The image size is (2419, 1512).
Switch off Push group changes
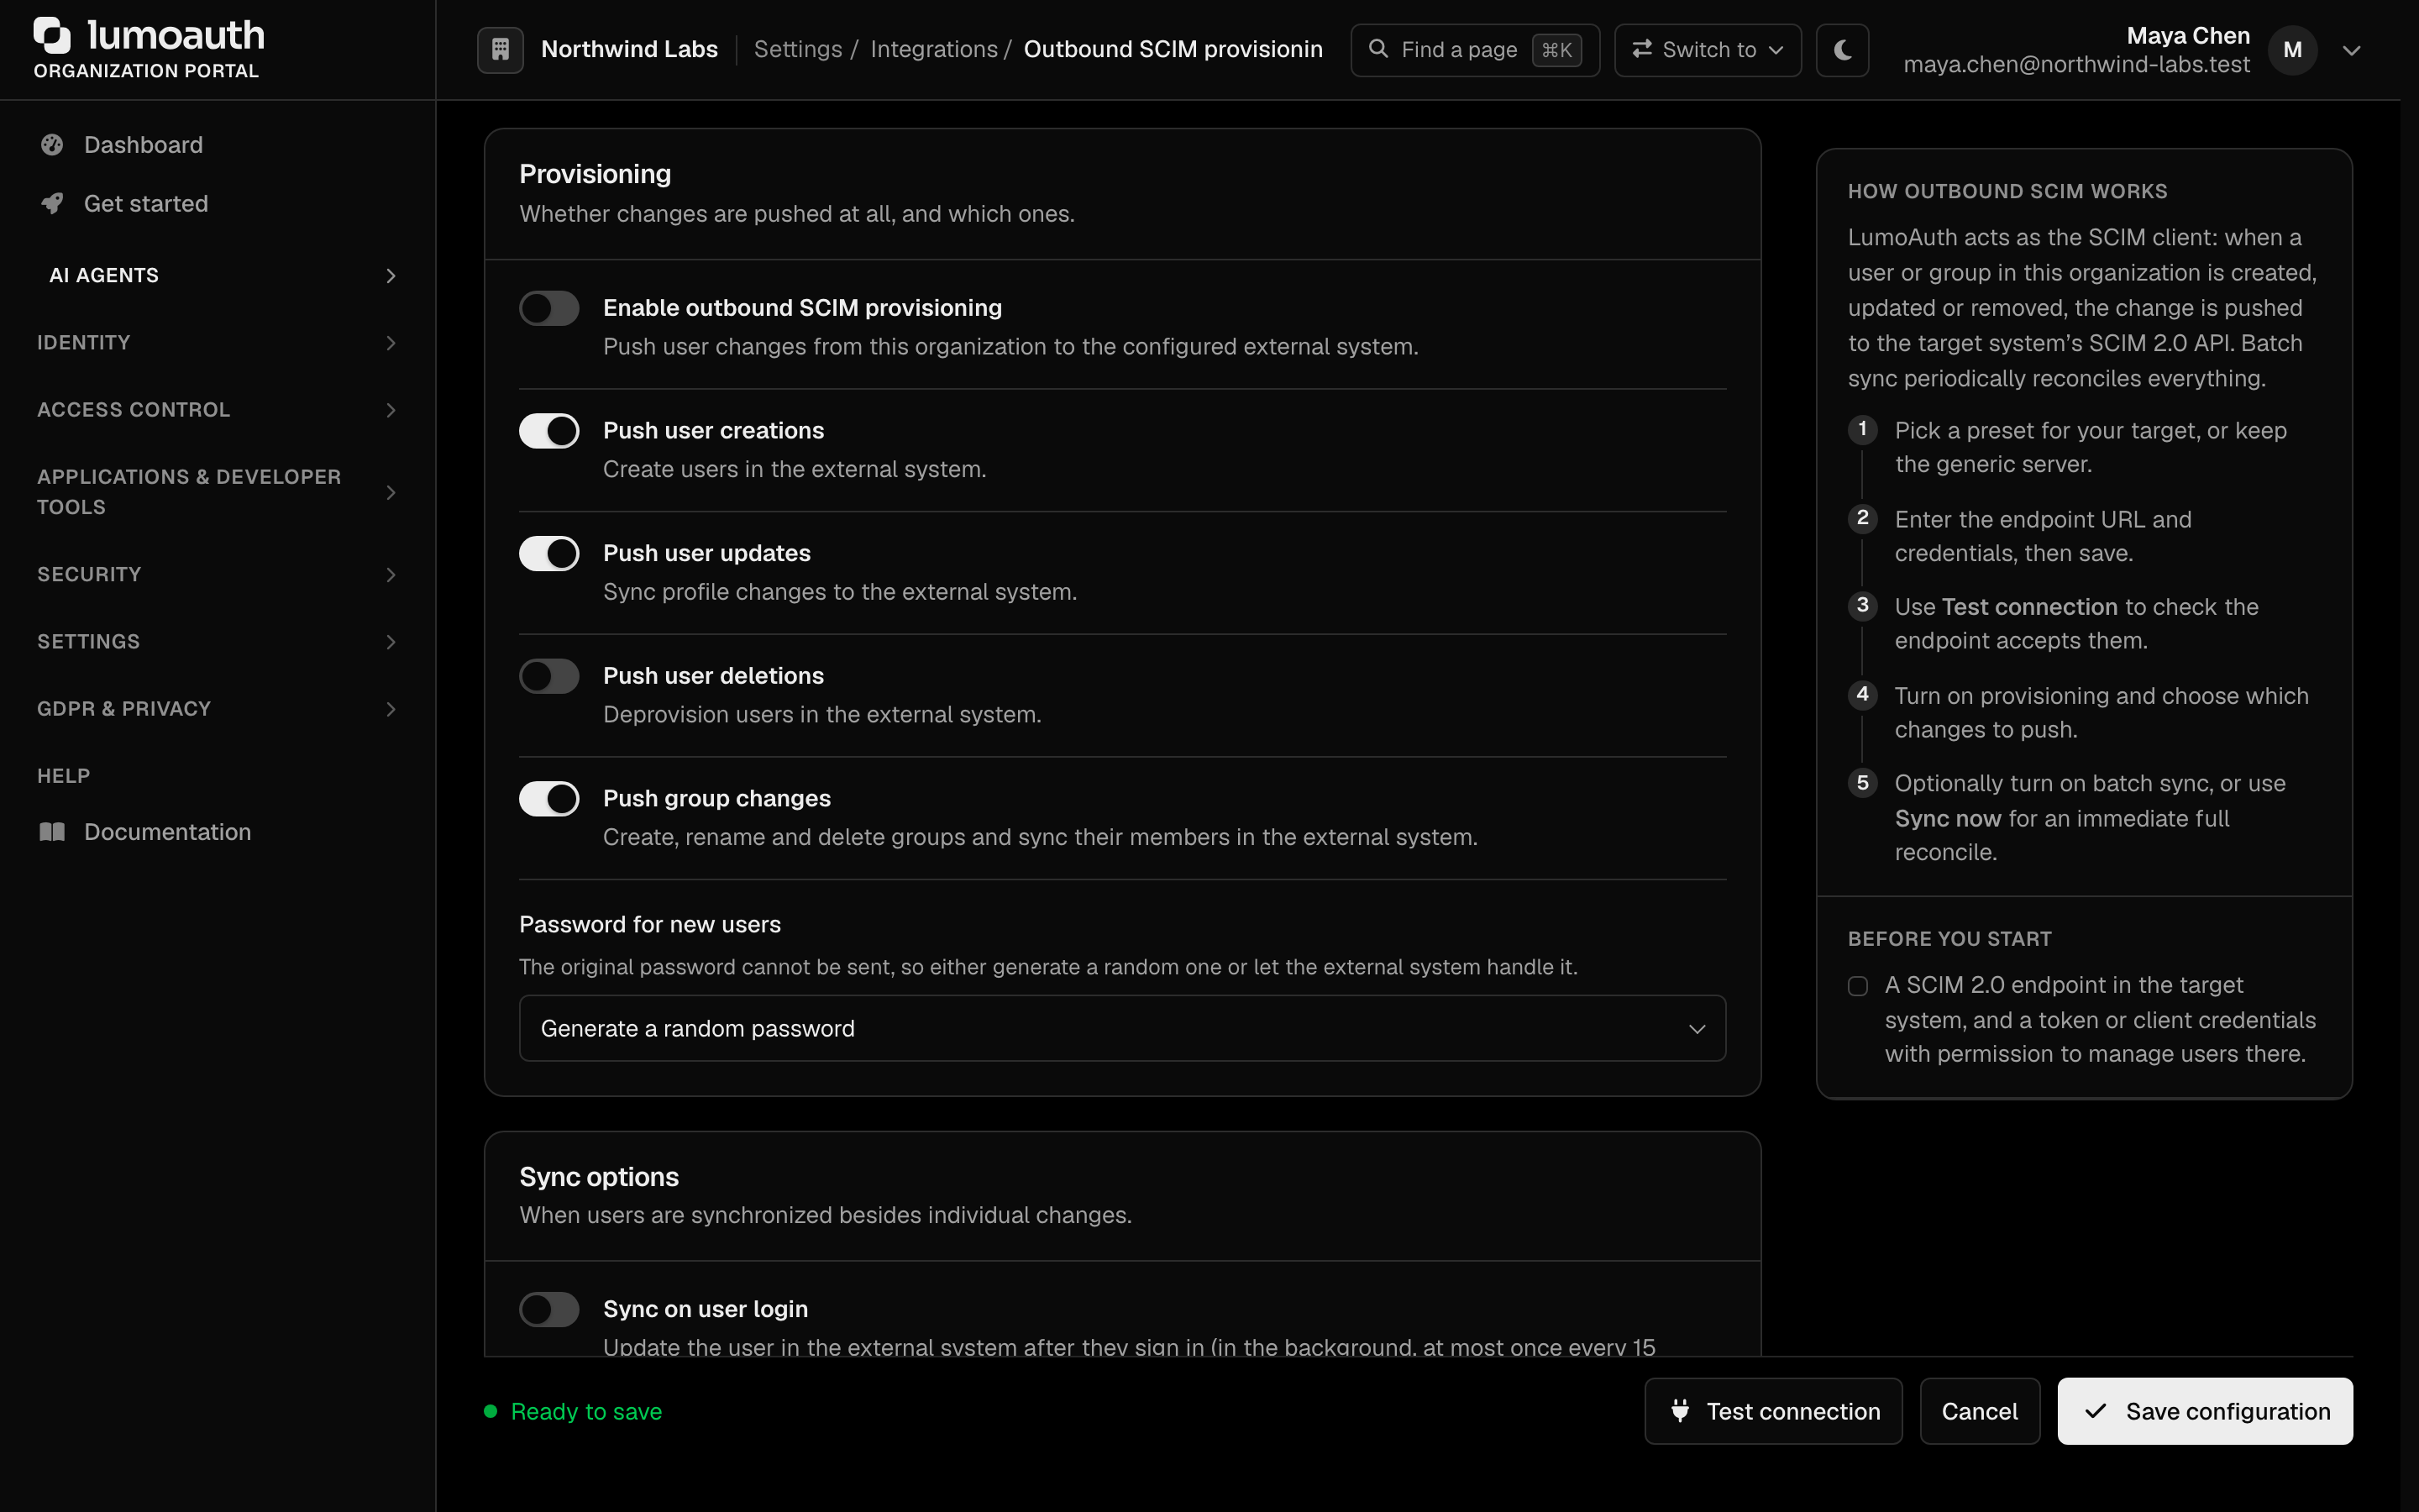pos(548,799)
